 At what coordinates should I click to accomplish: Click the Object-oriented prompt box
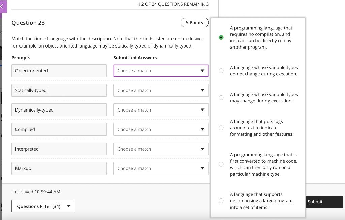click(x=59, y=71)
